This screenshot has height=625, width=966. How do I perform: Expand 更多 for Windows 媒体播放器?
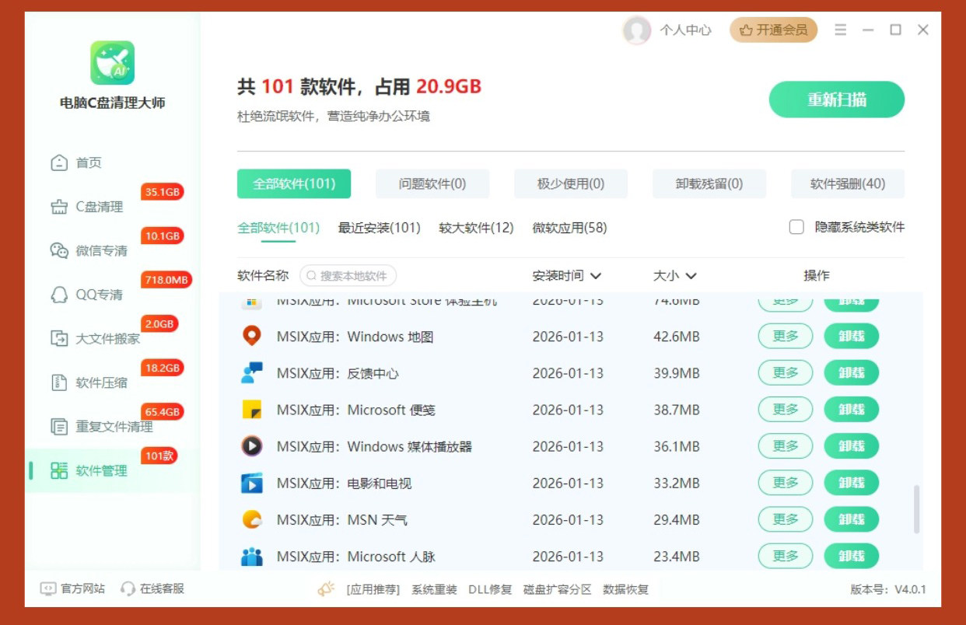click(x=786, y=446)
